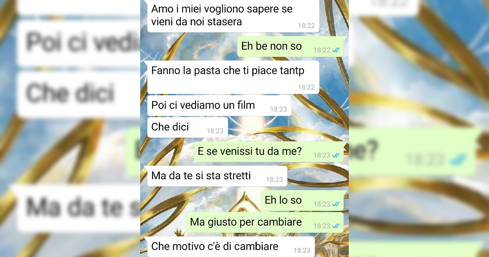Select green bubble 'E se venissi tu da me?'
The image size is (489, 257).
click(269, 152)
